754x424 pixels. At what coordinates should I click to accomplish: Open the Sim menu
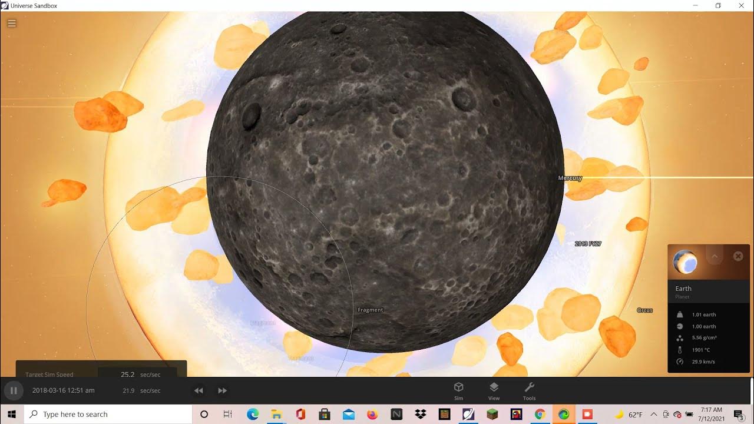click(x=458, y=390)
